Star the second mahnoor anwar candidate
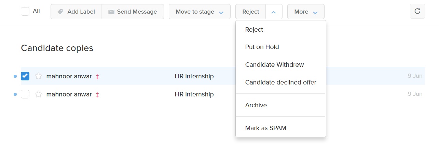439x155 pixels. pyautogui.click(x=38, y=94)
